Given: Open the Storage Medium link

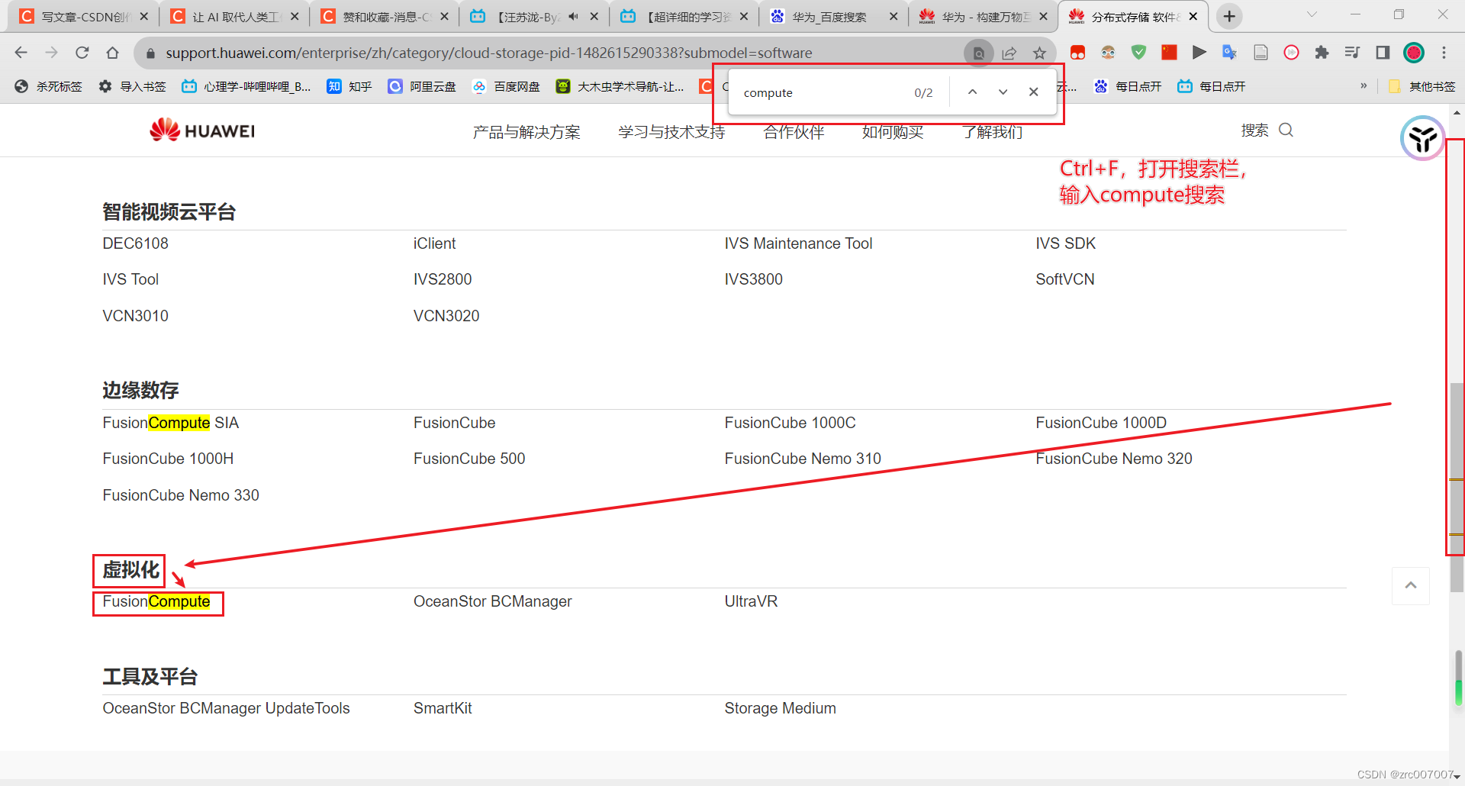Looking at the screenshot, I should coord(780,708).
